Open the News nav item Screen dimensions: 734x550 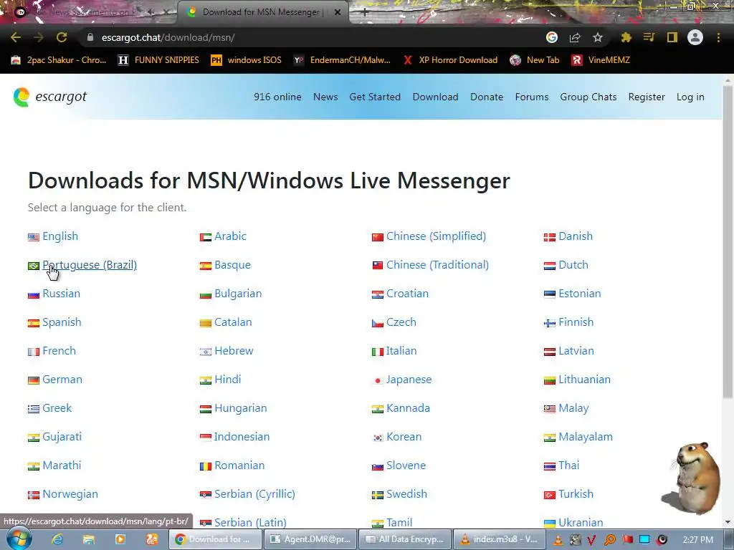tap(325, 97)
